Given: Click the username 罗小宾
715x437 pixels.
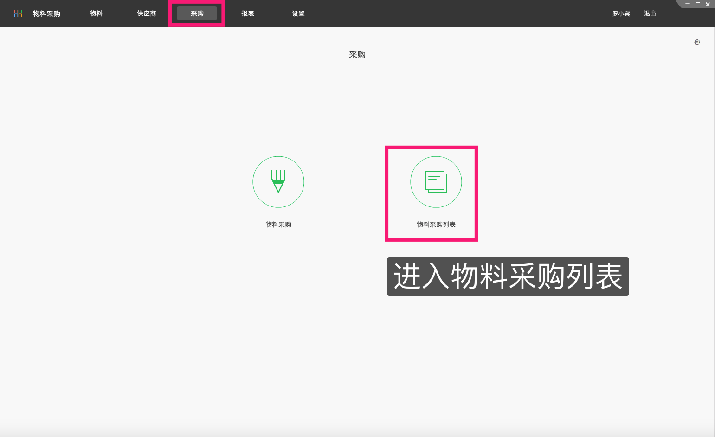Looking at the screenshot, I should (621, 13).
